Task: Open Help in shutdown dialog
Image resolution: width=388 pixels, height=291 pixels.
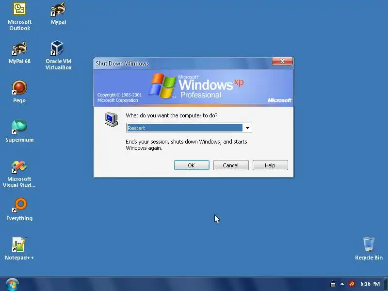Action: 270,165
